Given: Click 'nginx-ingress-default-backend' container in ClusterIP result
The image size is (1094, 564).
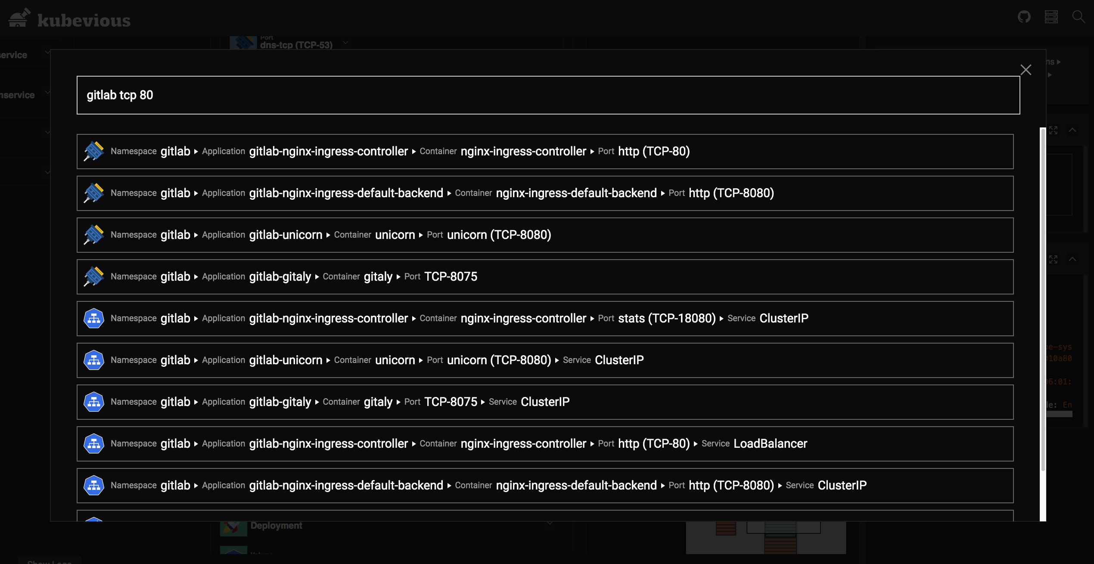Looking at the screenshot, I should tap(576, 485).
